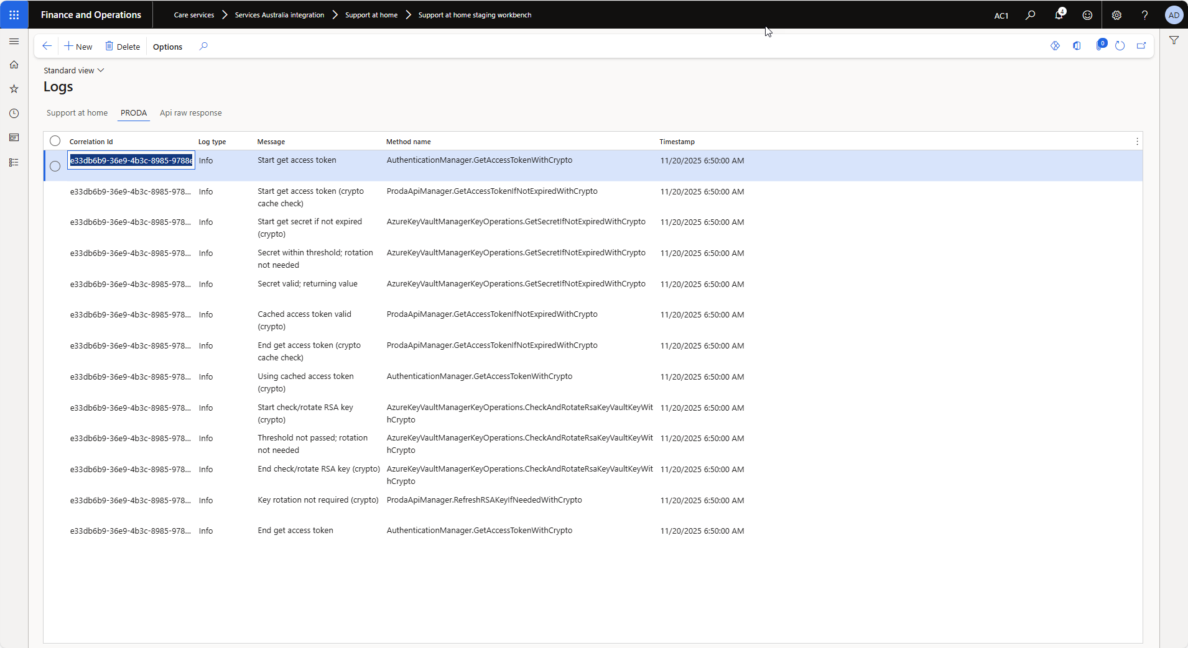Open the settings gear icon
This screenshot has width=1188, height=648.
(1116, 15)
